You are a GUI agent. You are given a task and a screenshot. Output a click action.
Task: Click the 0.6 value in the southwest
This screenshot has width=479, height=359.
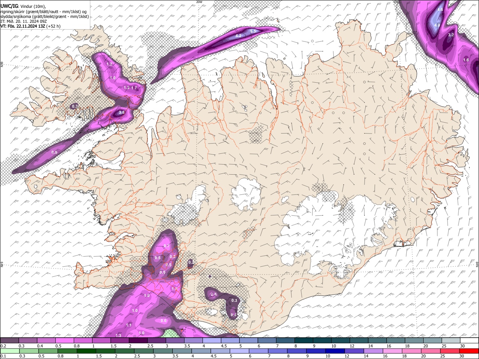(164, 320)
